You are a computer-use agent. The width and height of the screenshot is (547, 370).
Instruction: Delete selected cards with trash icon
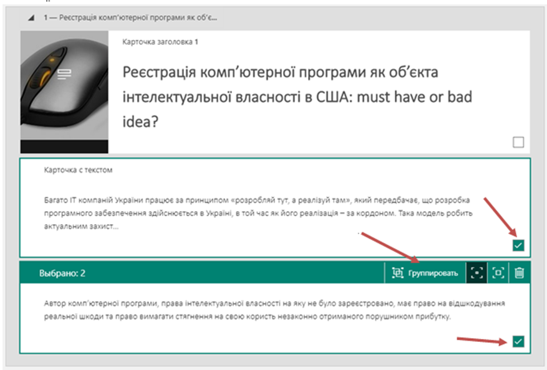click(519, 273)
